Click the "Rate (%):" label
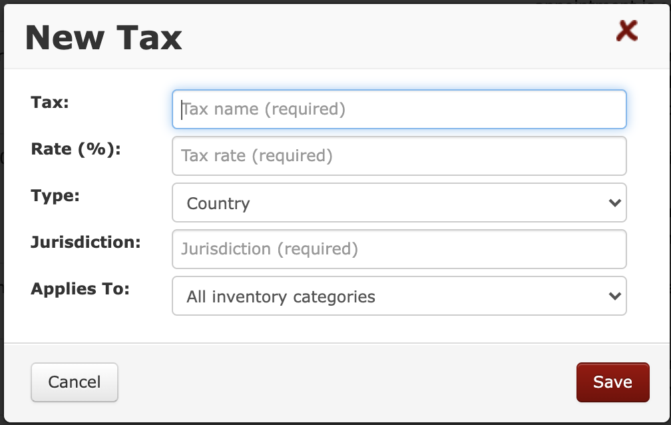Image resolution: width=671 pixels, height=425 pixels. pyautogui.click(x=76, y=149)
